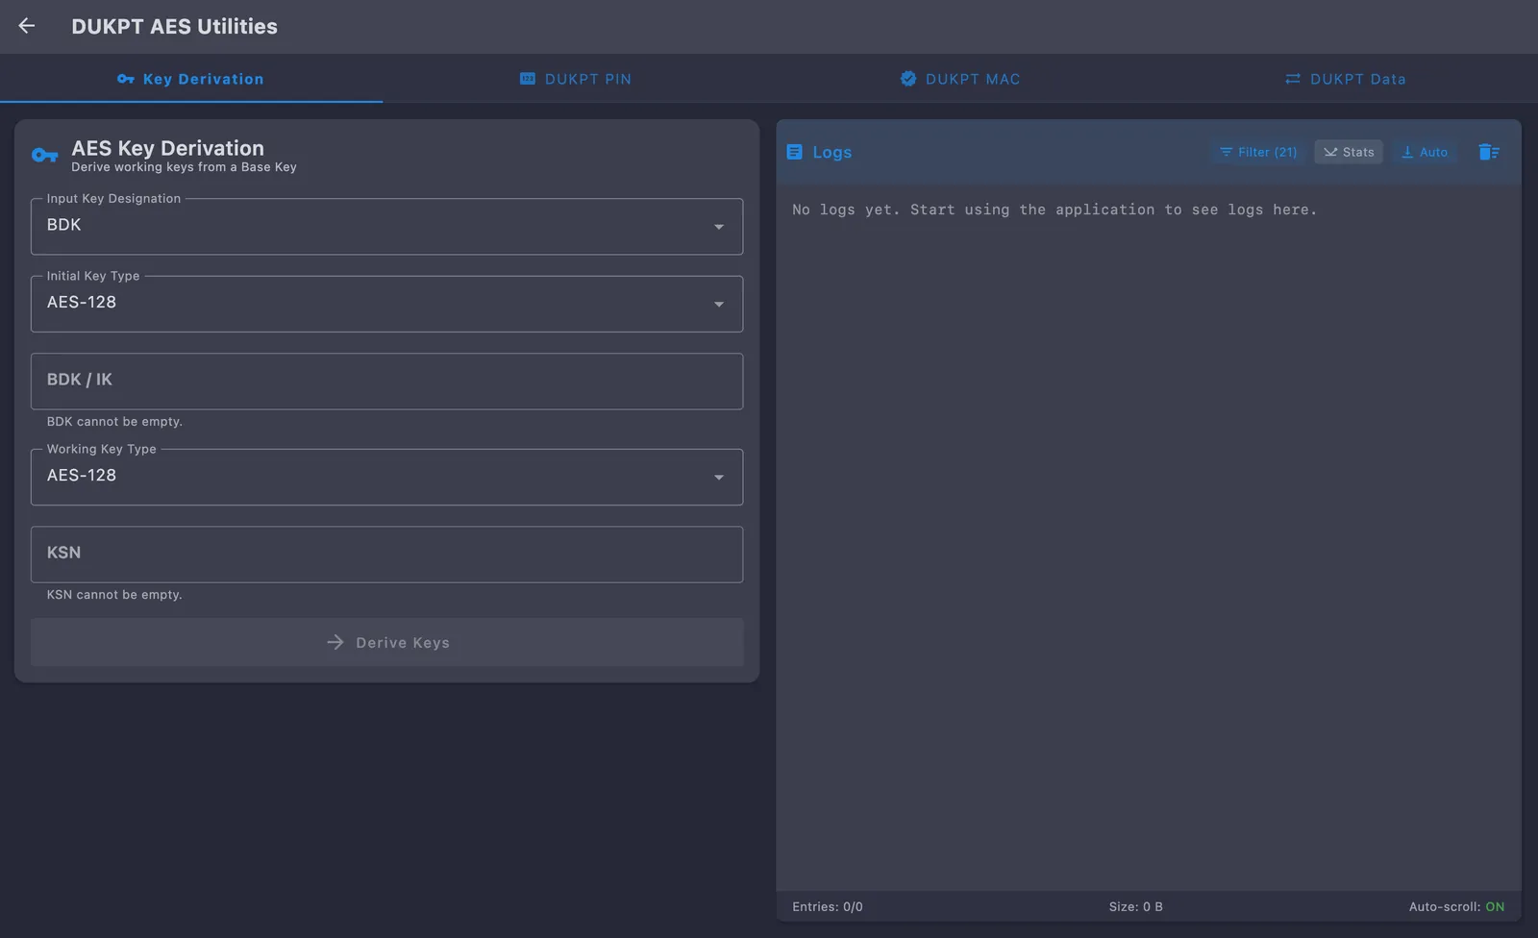
Task: Open the Input Key Designation dropdown
Action: (x=386, y=227)
